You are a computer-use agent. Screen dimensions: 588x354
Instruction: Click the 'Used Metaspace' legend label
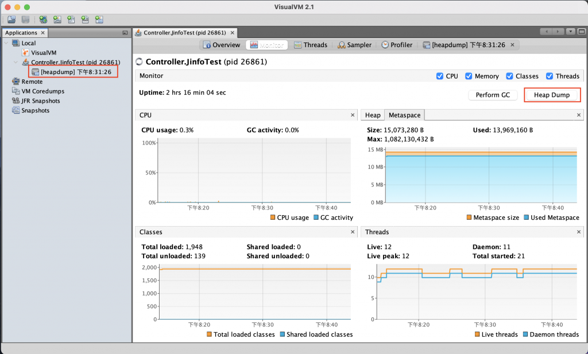(x=555, y=217)
